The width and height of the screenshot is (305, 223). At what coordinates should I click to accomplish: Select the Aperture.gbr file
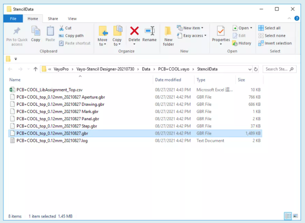(x=135, y=97)
